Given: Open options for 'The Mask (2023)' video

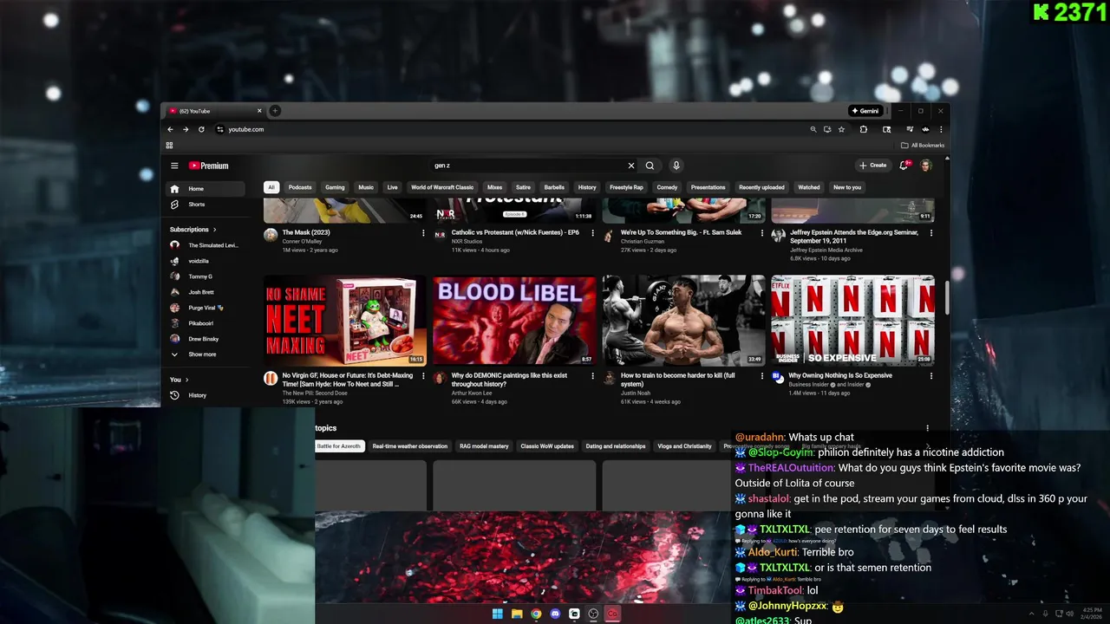Looking at the screenshot, I should coord(423,233).
